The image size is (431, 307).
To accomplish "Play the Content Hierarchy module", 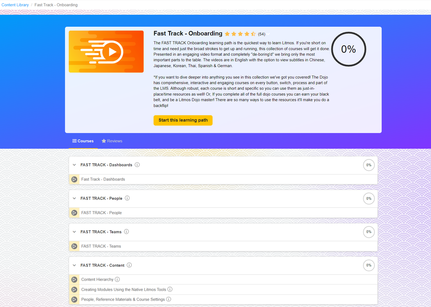I will click(x=74, y=279).
